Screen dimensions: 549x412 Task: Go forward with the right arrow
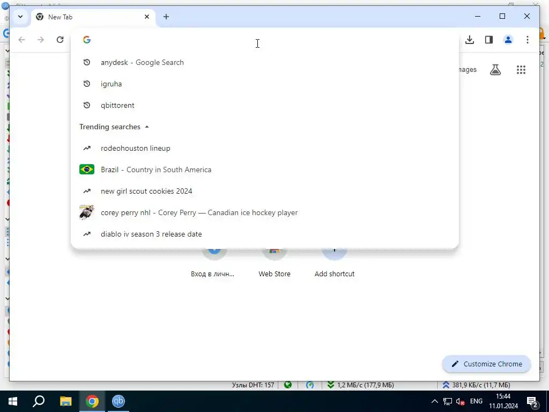pyautogui.click(x=41, y=40)
